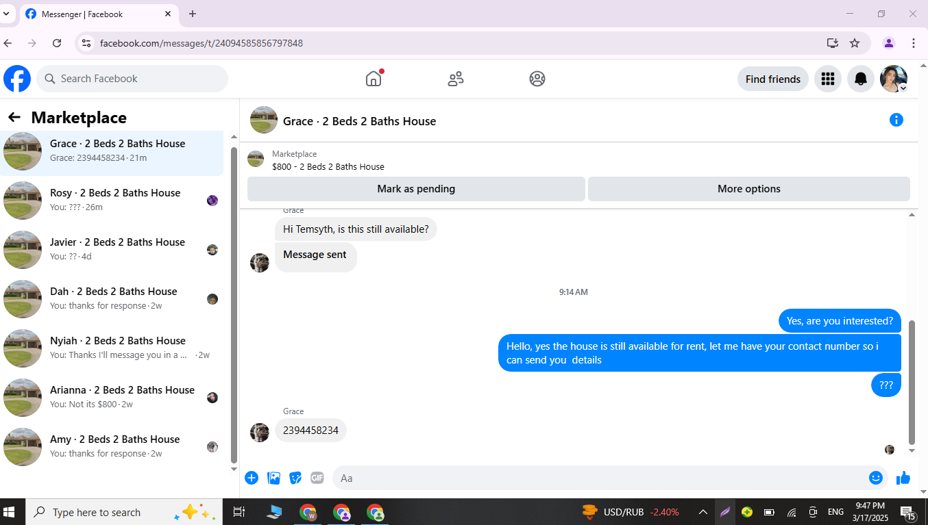The image size is (928, 525).
Task: Open the GIF picker
Action: 317,478
